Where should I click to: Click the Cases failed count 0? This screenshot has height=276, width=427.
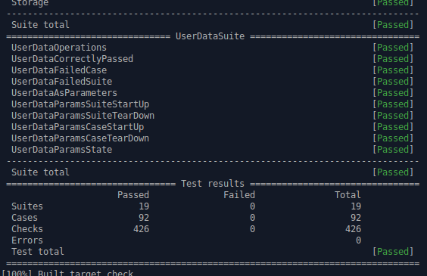pos(252,218)
